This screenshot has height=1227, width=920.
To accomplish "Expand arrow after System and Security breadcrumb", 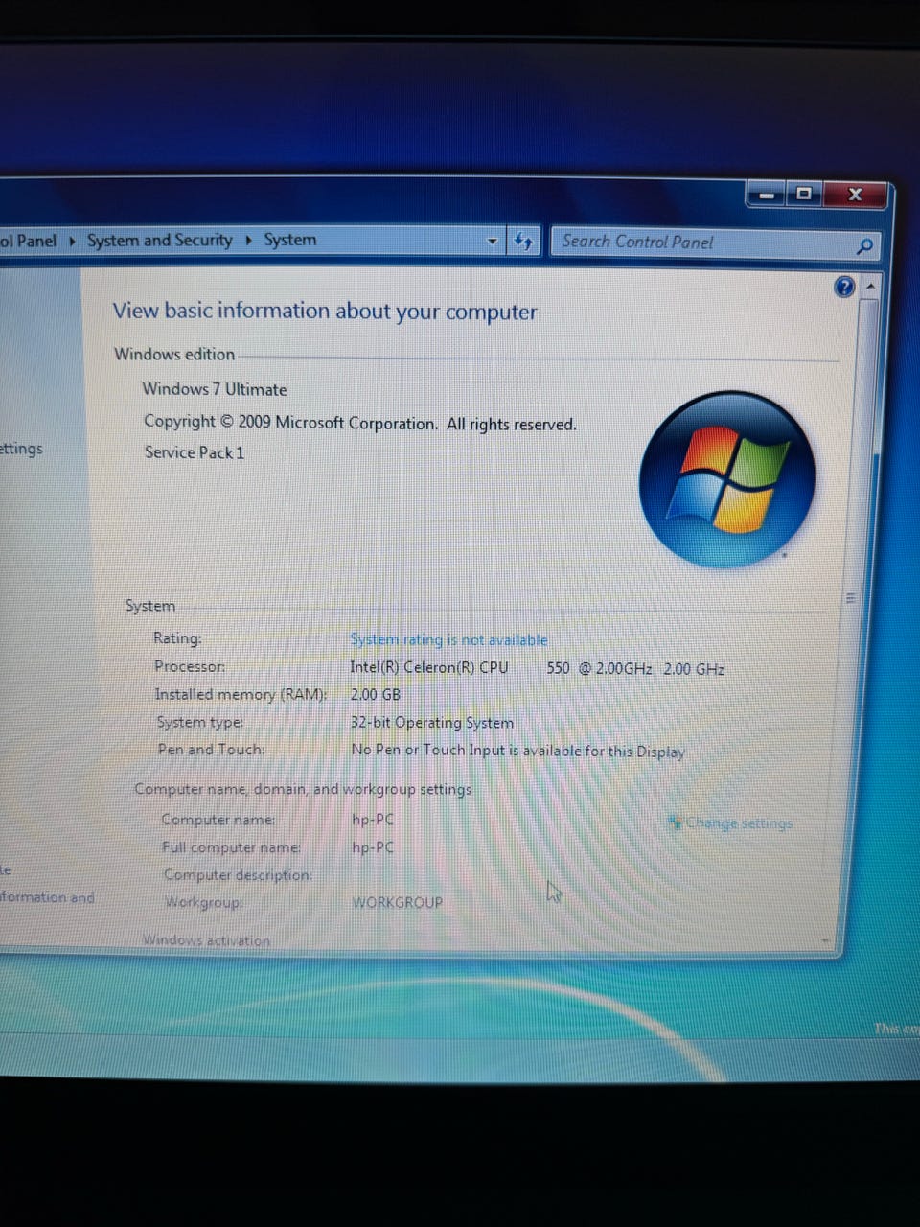I will coord(249,240).
